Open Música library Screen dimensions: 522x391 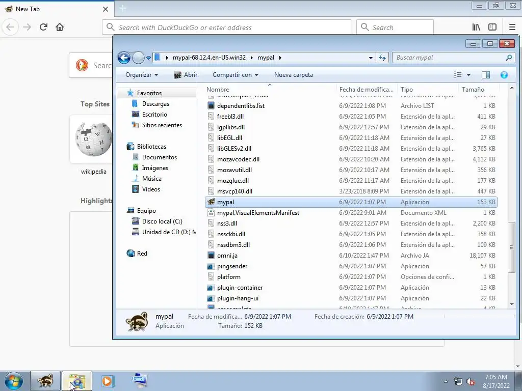click(x=151, y=179)
